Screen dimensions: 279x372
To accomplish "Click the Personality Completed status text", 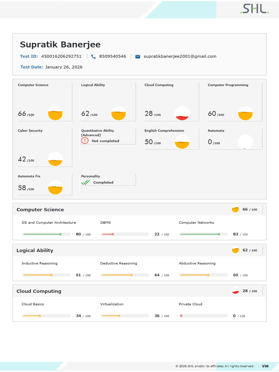I will click(103, 182).
